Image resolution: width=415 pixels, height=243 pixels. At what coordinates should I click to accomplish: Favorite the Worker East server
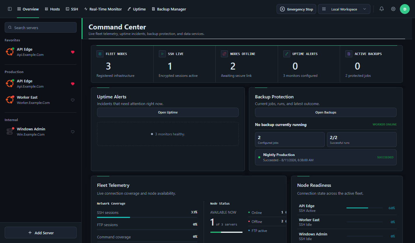(x=73, y=100)
